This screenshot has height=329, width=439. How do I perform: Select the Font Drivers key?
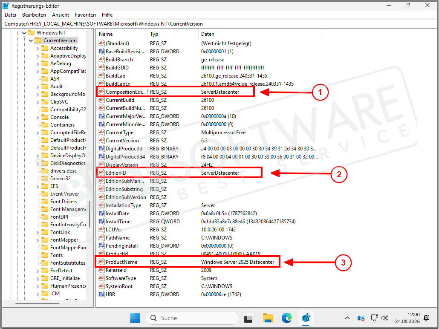click(x=64, y=201)
